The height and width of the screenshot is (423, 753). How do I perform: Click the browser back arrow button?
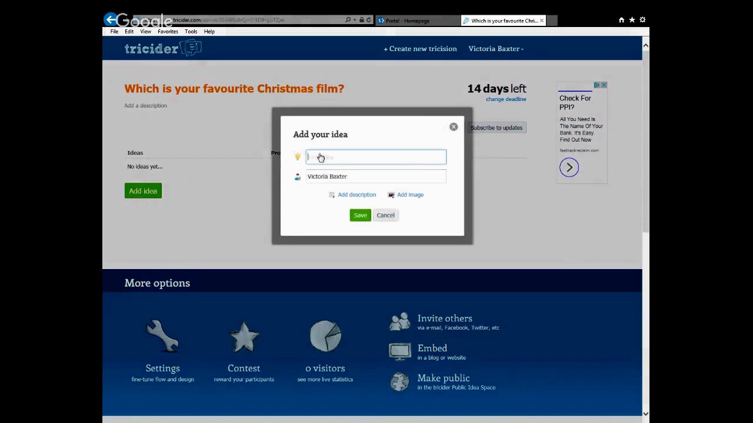[x=111, y=19]
